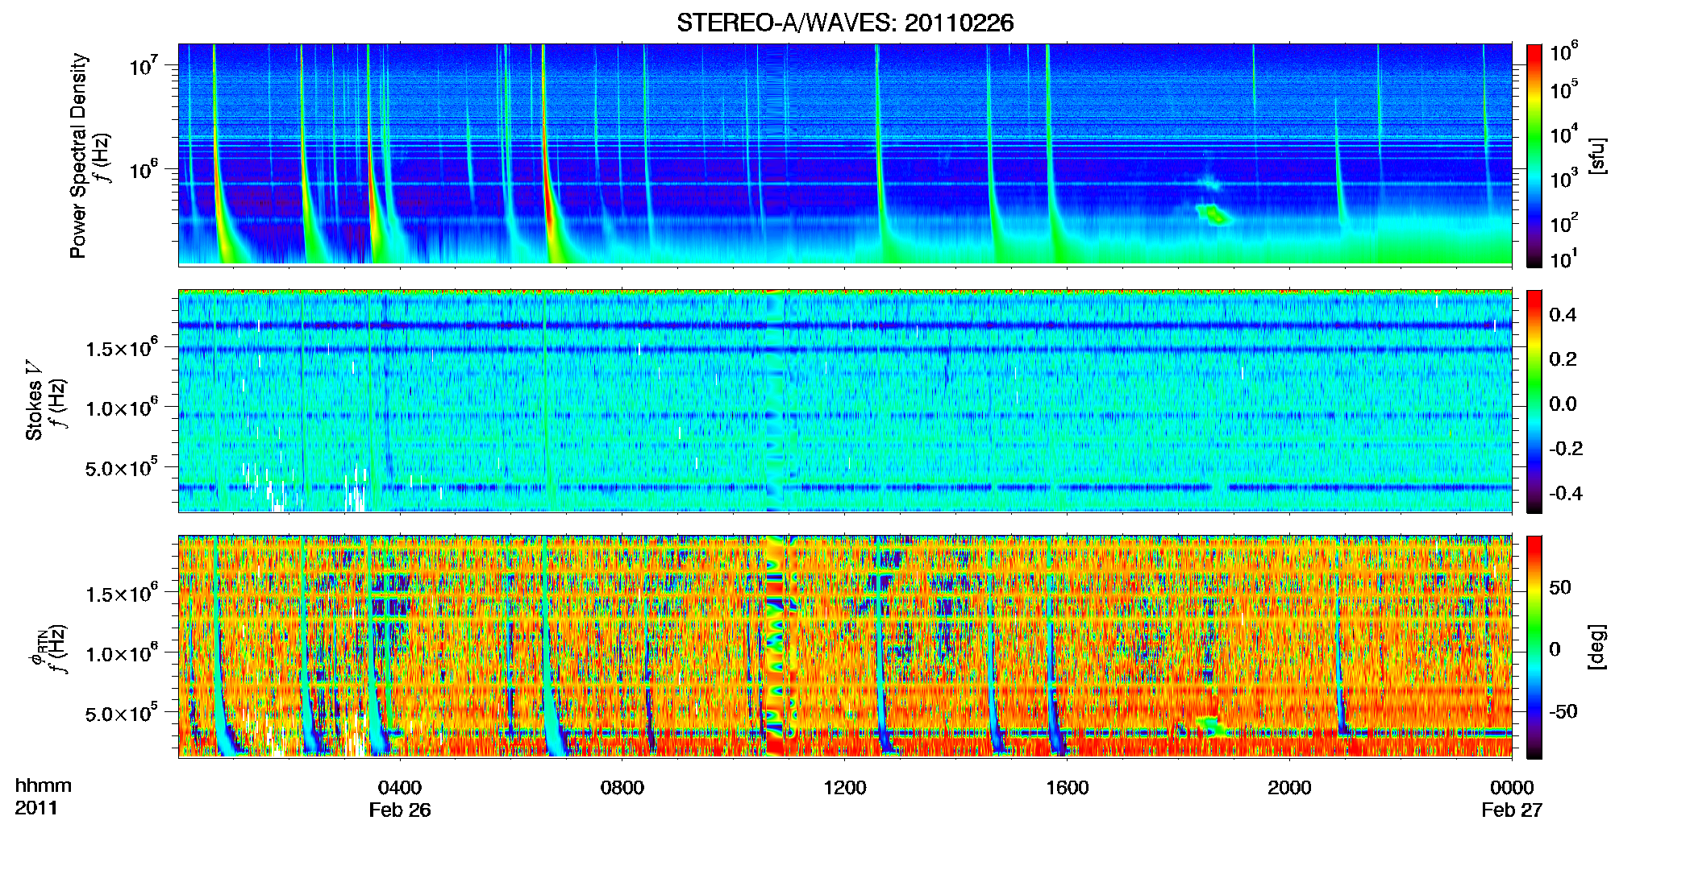This screenshot has width=1690, height=870.
Task: Select the Power Spectral Density axis label
Action: coord(77,155)
